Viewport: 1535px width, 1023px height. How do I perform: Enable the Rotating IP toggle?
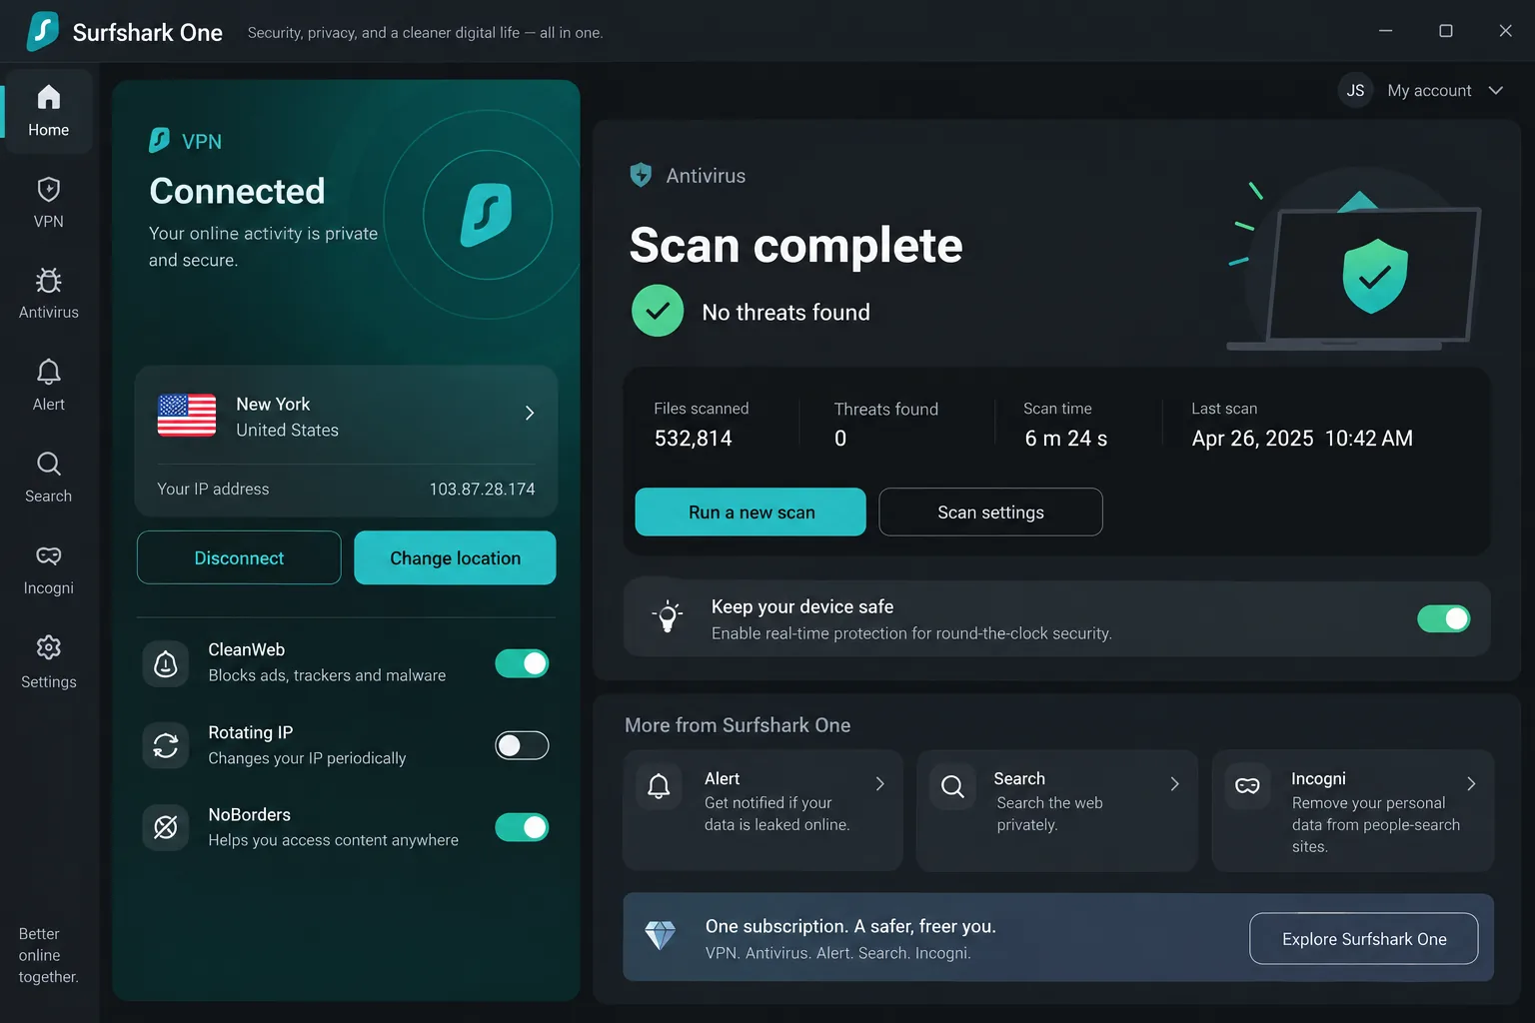click(x=522, y=745)
